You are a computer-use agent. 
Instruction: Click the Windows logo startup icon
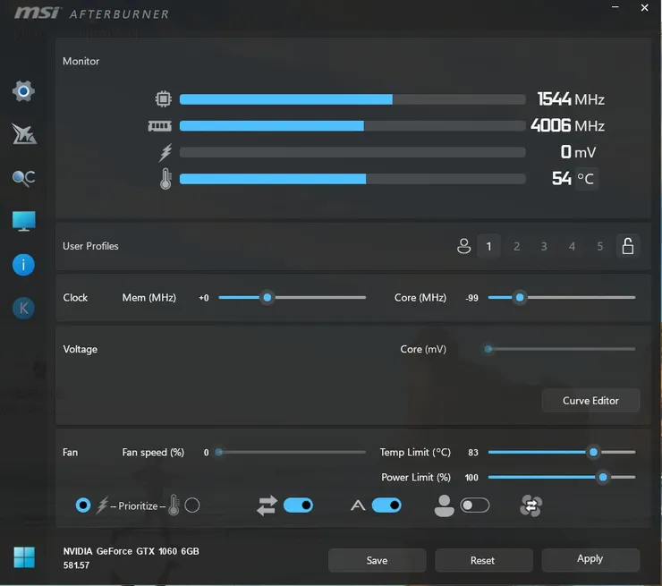coord(24,557)
